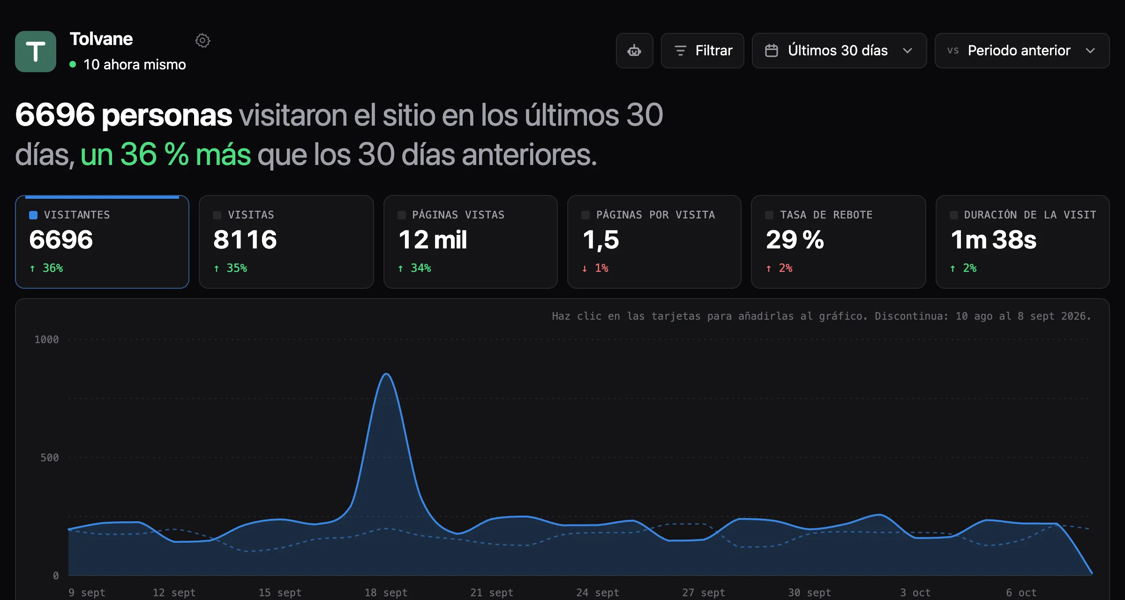
Task: Click the Discontinua period hint text
Action: pos(983,316)
